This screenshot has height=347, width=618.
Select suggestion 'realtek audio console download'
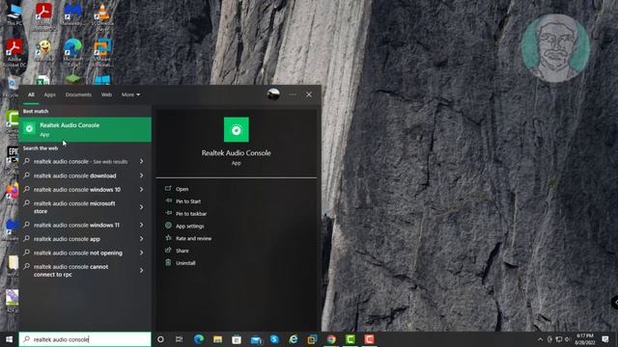(75, 175)
